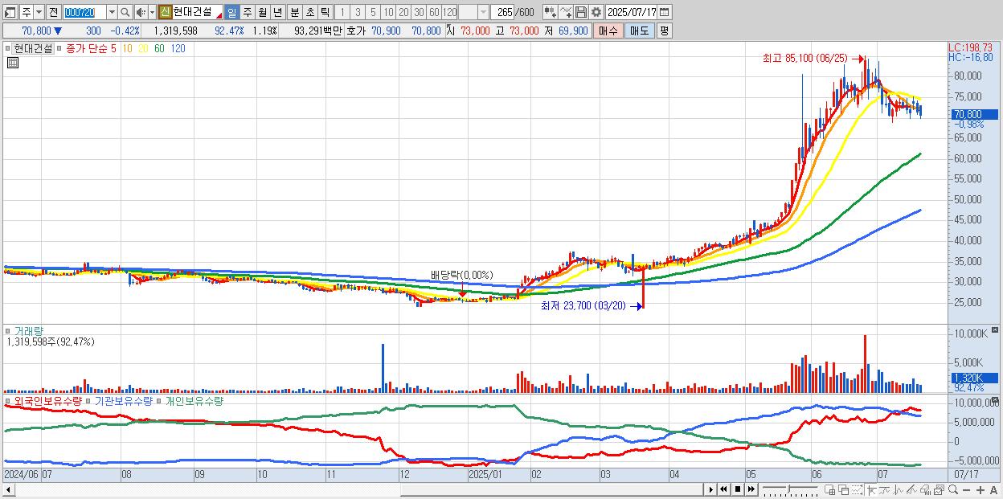
Task: Click the chart picture capture icon
Action: [939, 489]
